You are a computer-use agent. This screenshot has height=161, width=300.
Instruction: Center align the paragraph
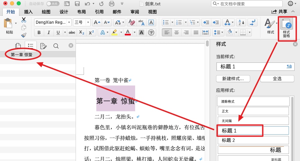[177, 32]
